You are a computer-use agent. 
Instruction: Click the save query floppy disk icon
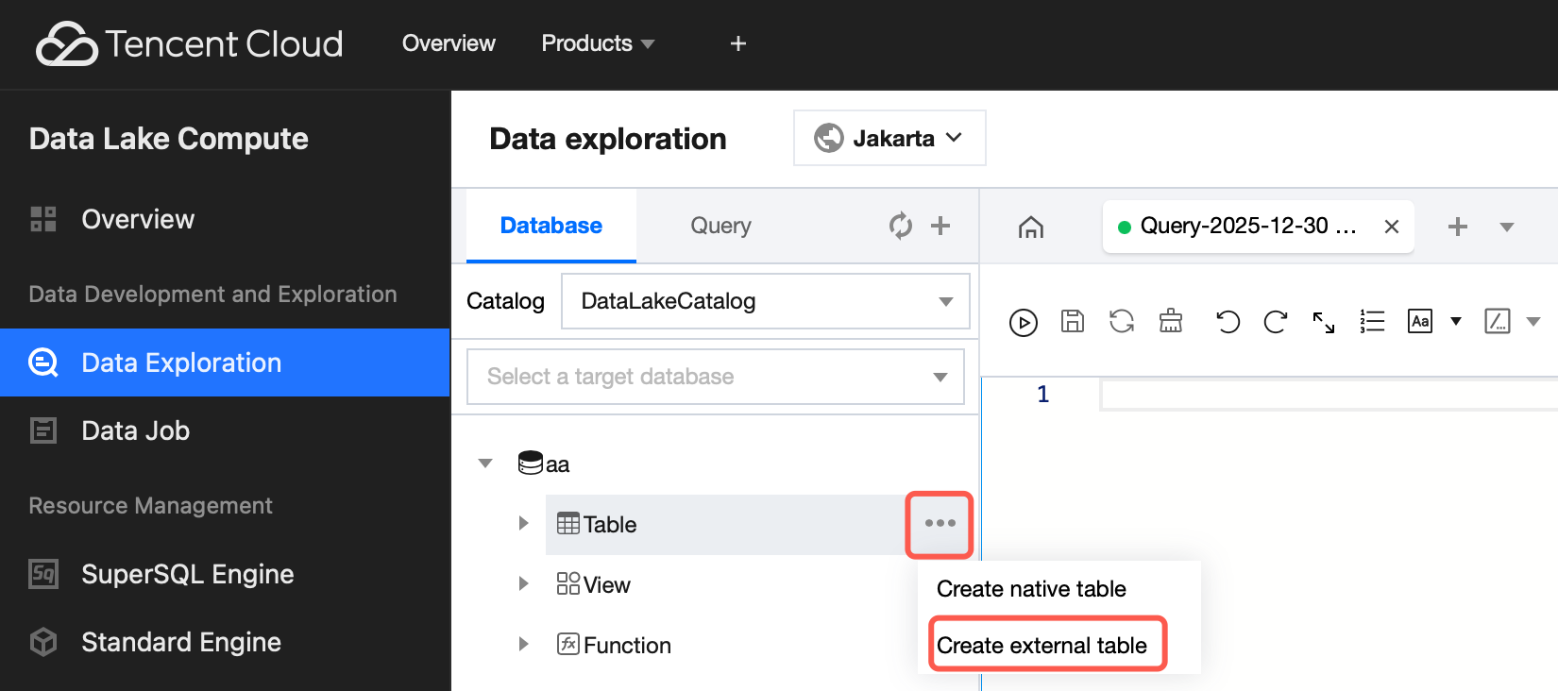click(1072, 322)
